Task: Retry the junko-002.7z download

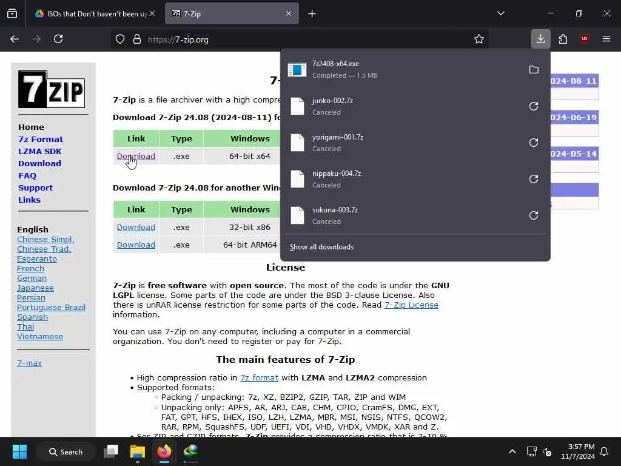Action: click(534, 106)
